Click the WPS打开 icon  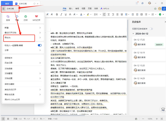37,16
